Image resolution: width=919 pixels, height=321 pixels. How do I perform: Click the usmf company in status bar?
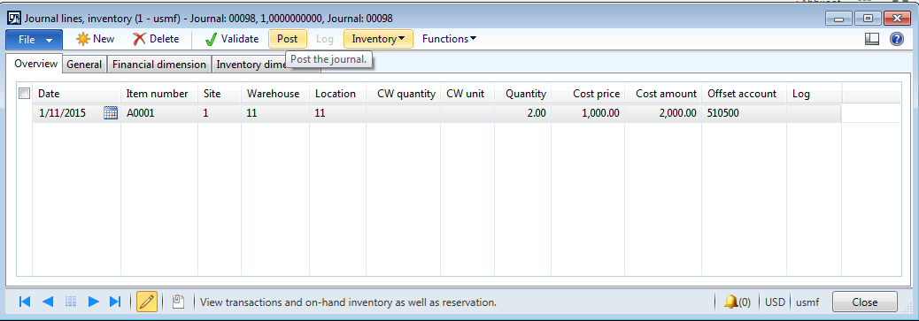807,302
